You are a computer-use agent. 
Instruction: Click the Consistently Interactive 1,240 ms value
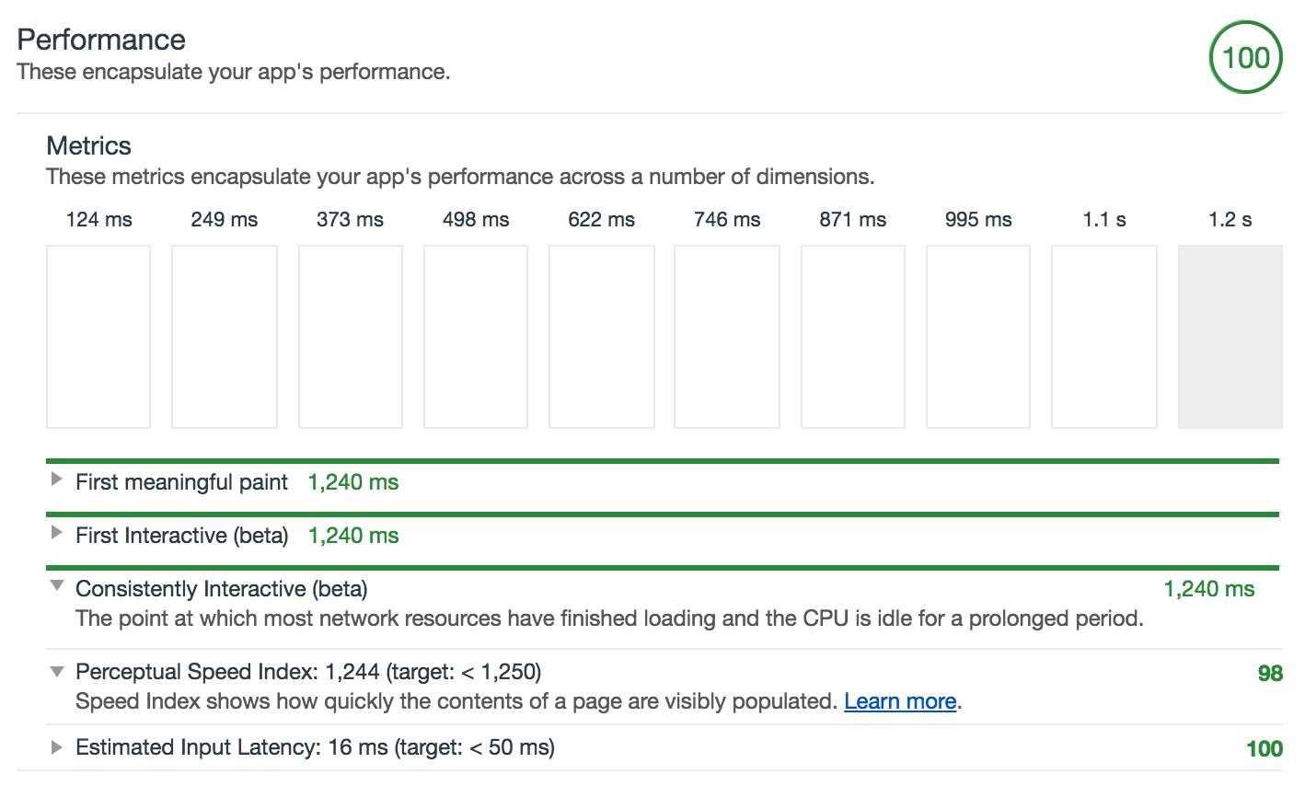coord(1209,589)
